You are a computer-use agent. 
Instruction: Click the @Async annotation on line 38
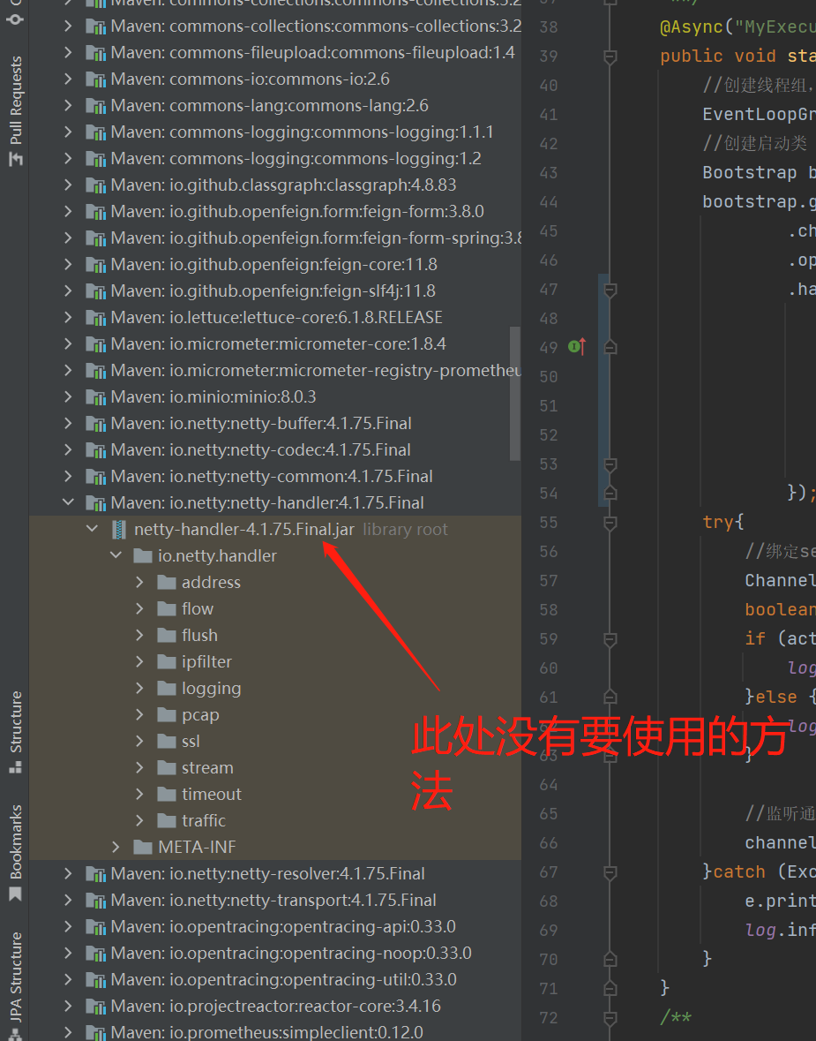coord(692,27)
